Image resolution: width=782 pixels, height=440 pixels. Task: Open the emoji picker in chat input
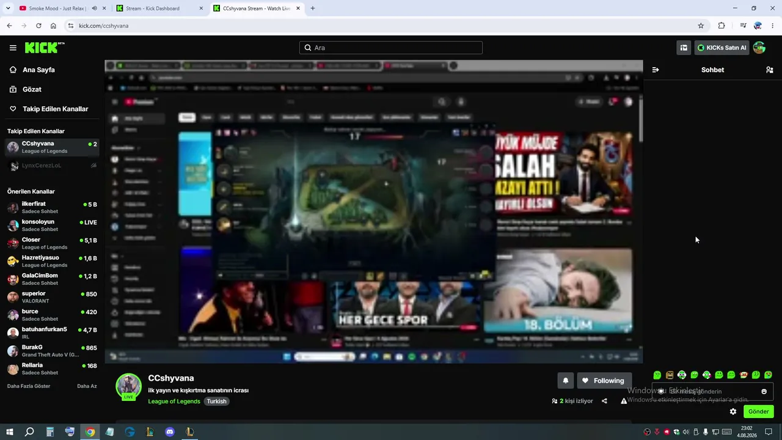[764, 392]
